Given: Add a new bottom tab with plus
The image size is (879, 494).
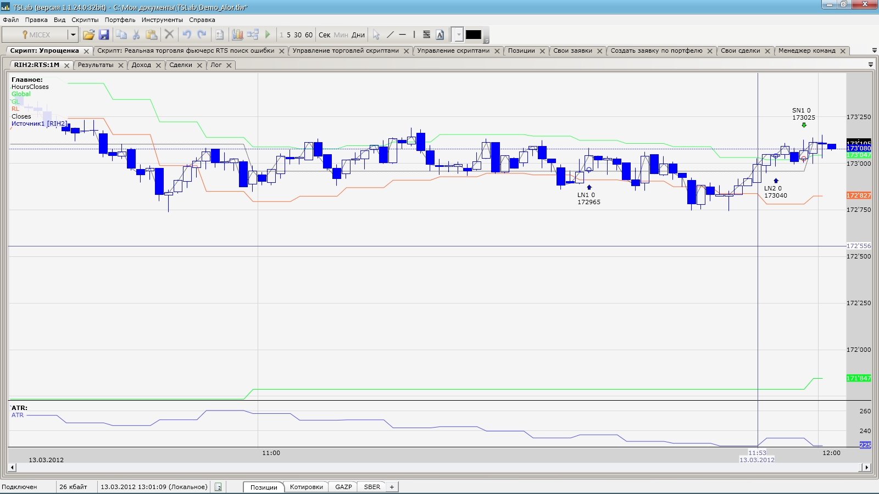Looking at the screenshot, I should tap(392, 487).
